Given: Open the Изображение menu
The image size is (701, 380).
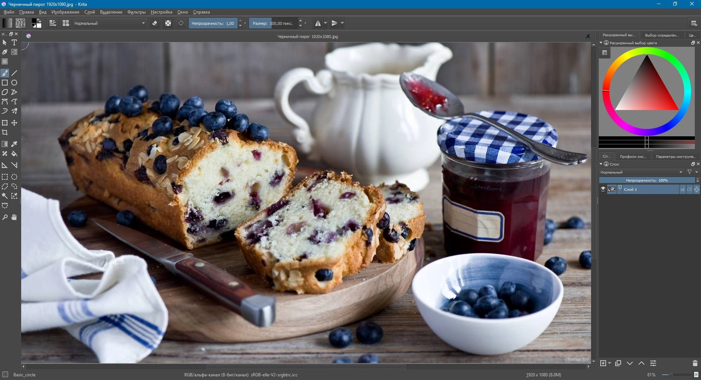Looking at the screenshot, I should 65,12.
